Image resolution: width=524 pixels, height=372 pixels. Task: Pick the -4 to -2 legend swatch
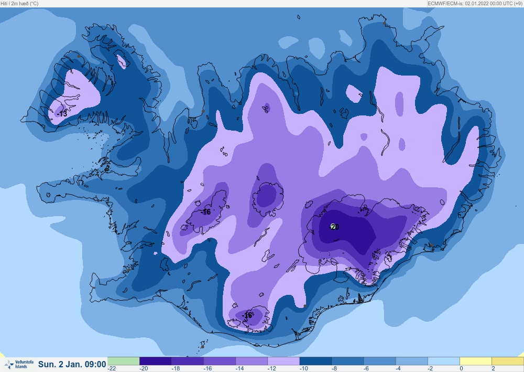[x=412, y=361]
